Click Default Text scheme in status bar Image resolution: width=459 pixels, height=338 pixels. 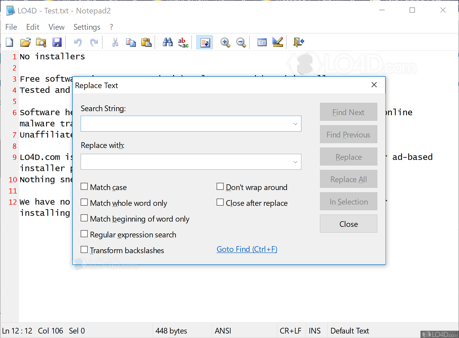(x=350, y=331)
